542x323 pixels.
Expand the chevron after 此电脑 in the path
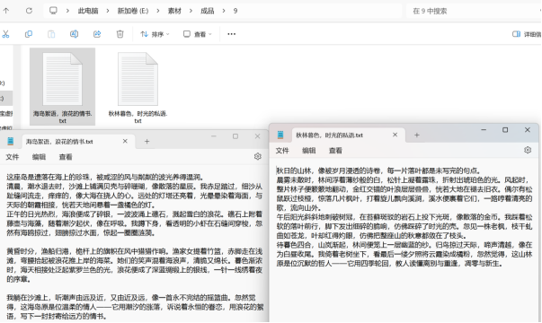108,11
